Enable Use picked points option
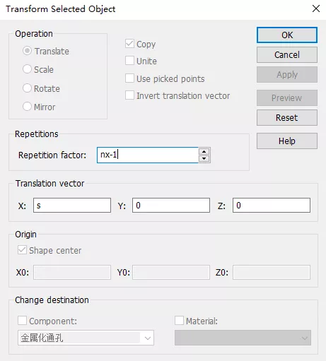The image size is (326, 361). click(129, 78)
